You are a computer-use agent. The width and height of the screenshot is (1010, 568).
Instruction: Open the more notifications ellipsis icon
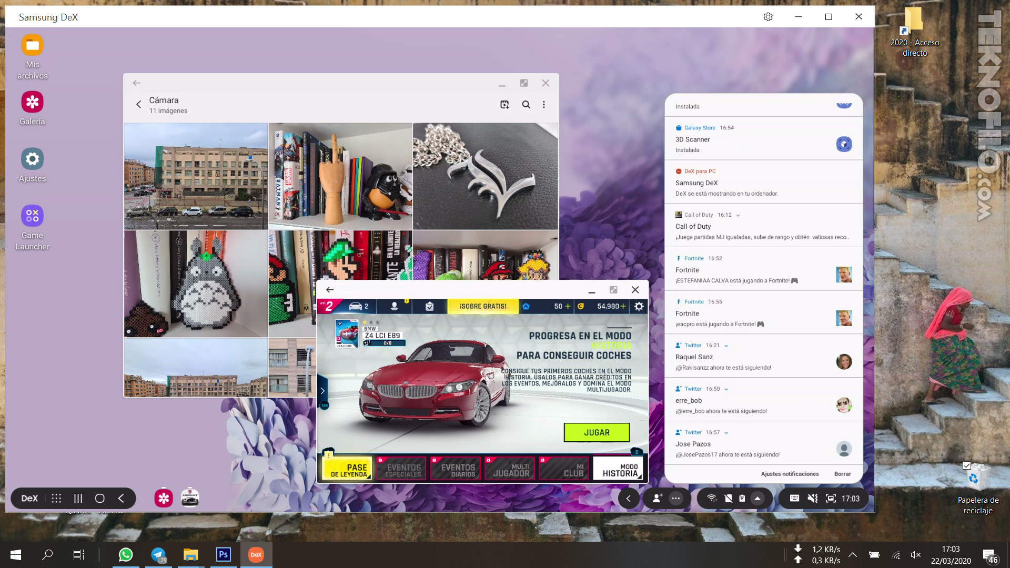point(676,498)
